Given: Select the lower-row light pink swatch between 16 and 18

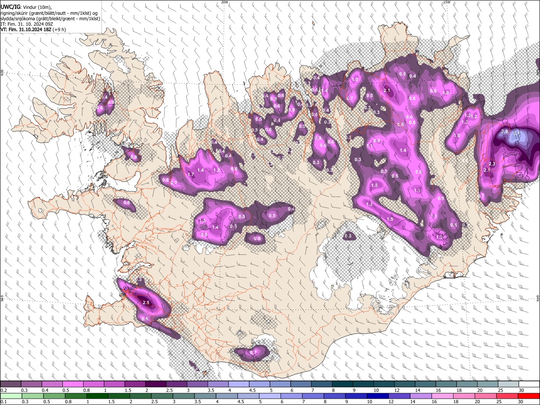Looking at the screenshot, I should click(x=442, y=396).
